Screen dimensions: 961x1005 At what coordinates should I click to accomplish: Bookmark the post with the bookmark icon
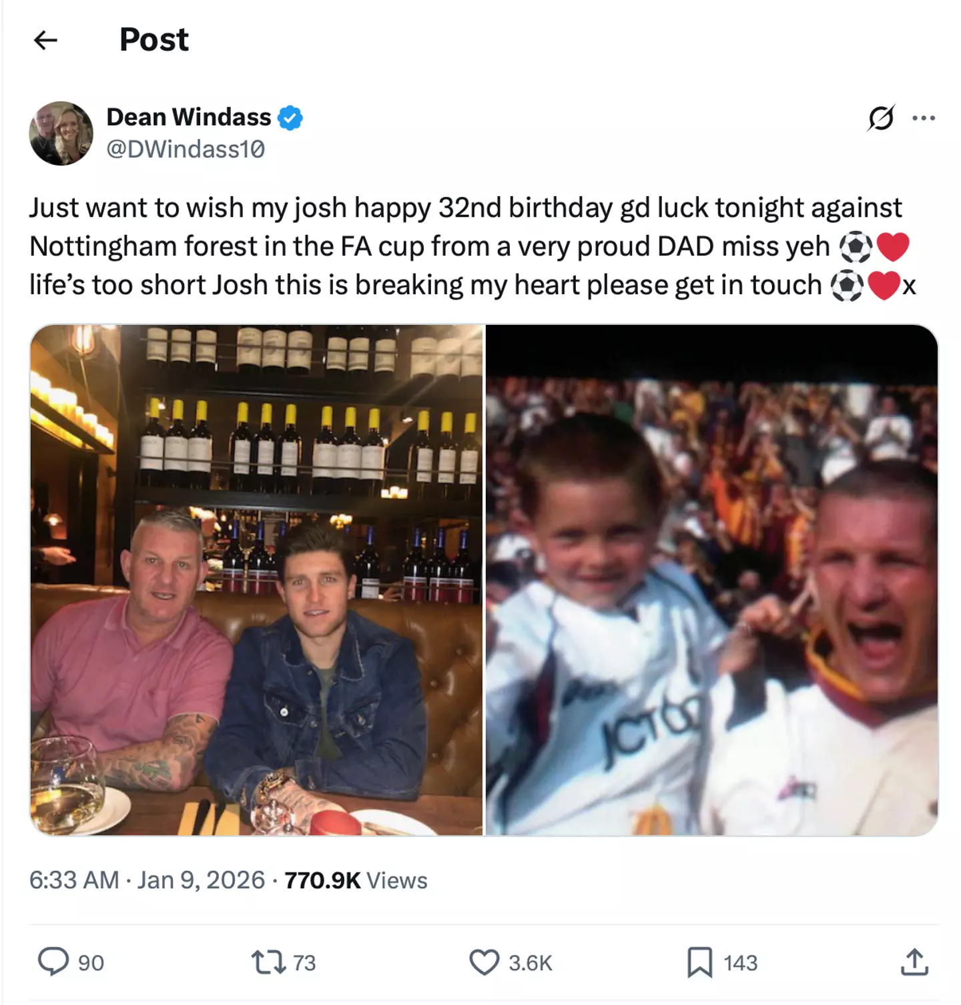[x=699, y=962]
